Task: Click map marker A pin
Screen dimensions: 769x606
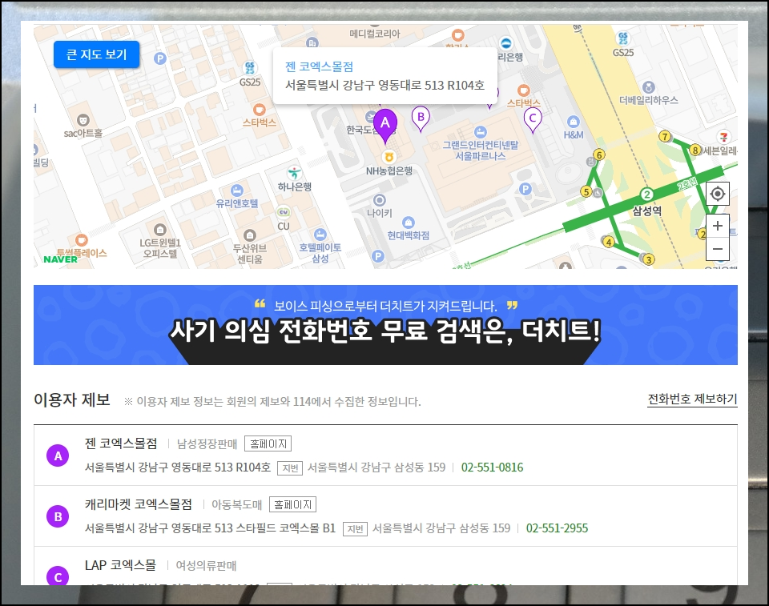Action: tap(385, 126)
